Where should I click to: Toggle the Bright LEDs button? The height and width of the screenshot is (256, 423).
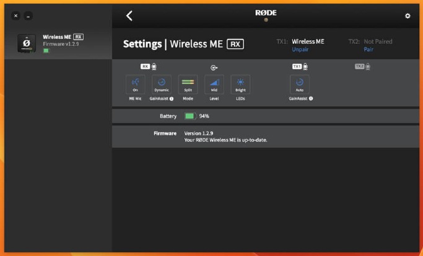[240, 84]
